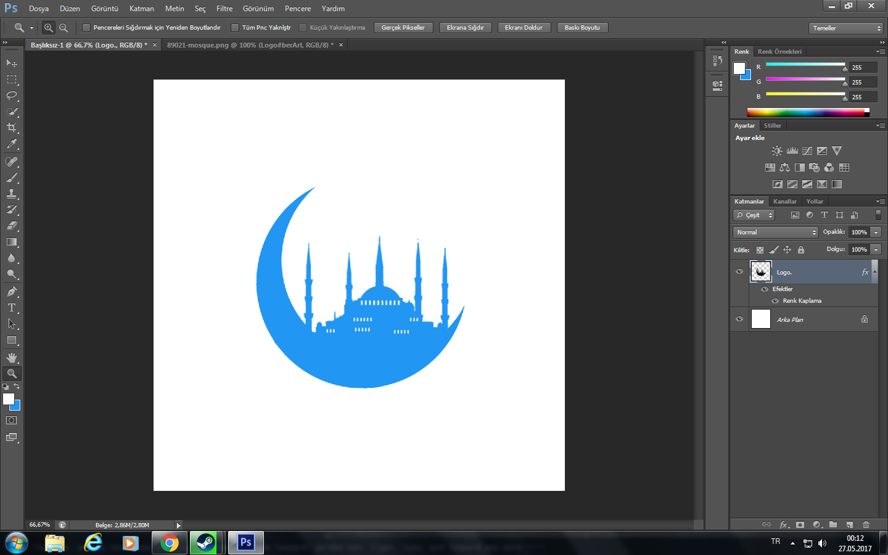Select the History Brush tool
888x555 pixels.
click(x=12, y=210)
